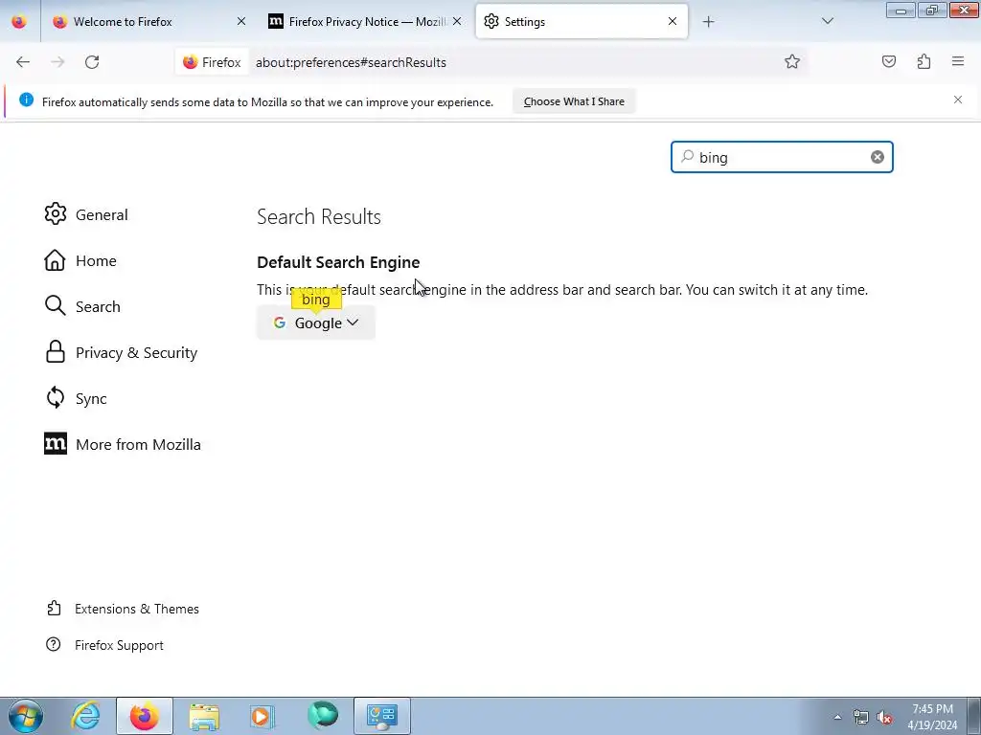Click the address bar URL text
Image resolution: width=981 pixels, height=735 pixels.
click(x=351, y=62)
